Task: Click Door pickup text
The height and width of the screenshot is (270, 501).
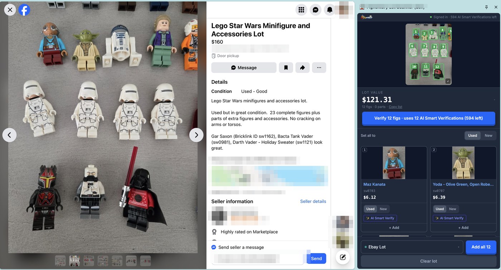Action: [228, 56]
